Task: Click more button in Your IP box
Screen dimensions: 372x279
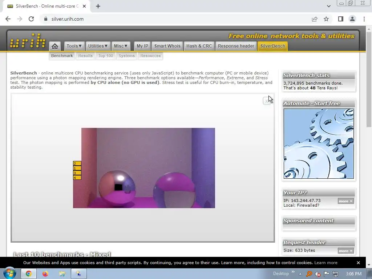Action: coord(346,201)
